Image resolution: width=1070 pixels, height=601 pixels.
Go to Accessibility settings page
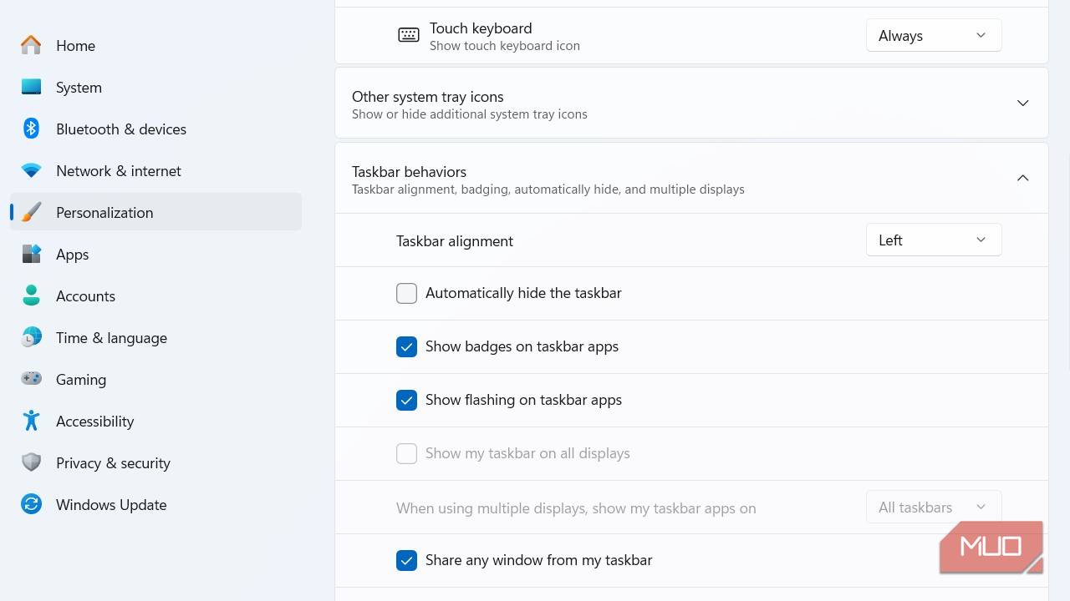[94, 421]
